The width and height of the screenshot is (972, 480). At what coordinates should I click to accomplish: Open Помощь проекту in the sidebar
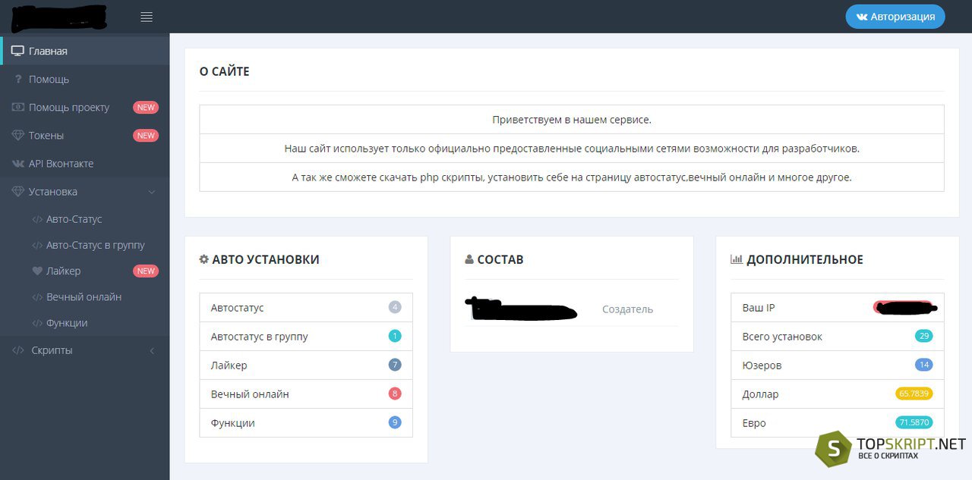[x=85, y=107]
